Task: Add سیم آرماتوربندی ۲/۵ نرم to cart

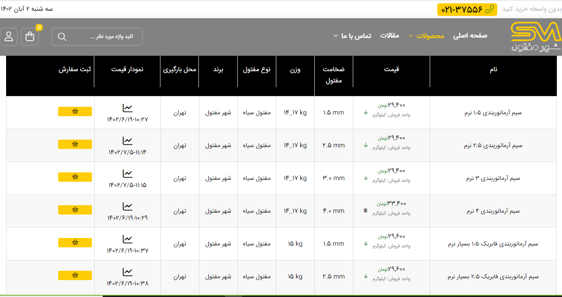Action: tap(75, 144)
